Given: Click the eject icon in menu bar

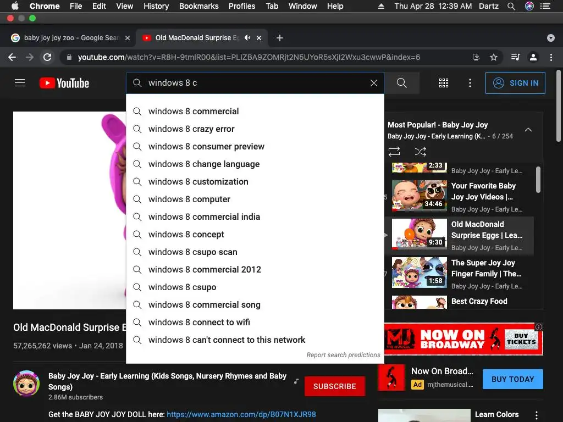Looking at the screenshot, I should pos(382,6).
